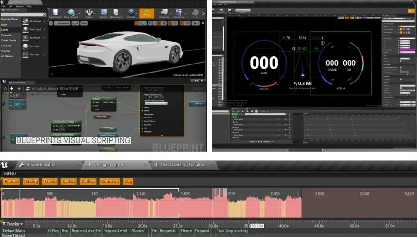The width and height of the screenshot is (417, 237).
Task: Select the All Classes category
Action: pos(7,56)
